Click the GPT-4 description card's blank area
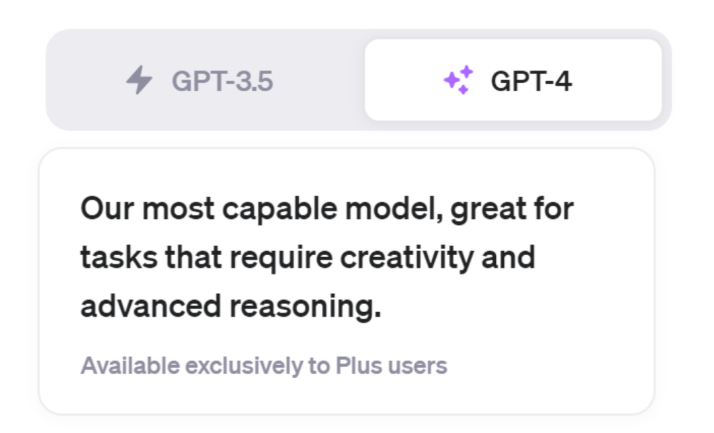 coord(547,364)
